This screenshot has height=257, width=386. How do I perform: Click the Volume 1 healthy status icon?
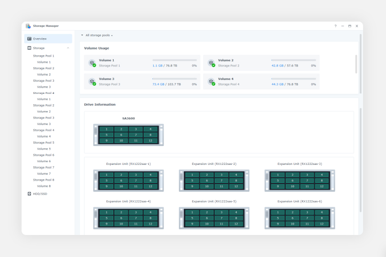pyautogui.click(x=92, y=63)
